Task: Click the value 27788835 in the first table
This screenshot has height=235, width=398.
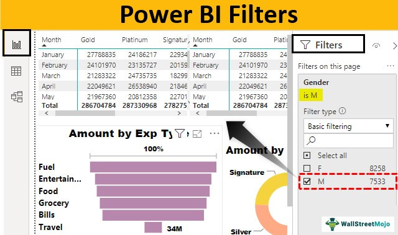Action: [101, 55]
